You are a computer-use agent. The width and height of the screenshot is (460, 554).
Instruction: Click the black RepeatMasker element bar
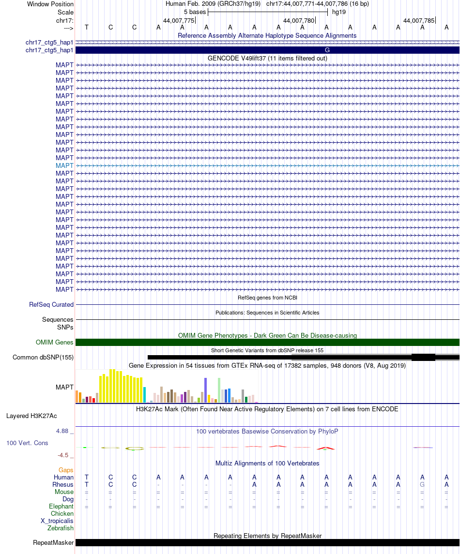tap(268, 543)
